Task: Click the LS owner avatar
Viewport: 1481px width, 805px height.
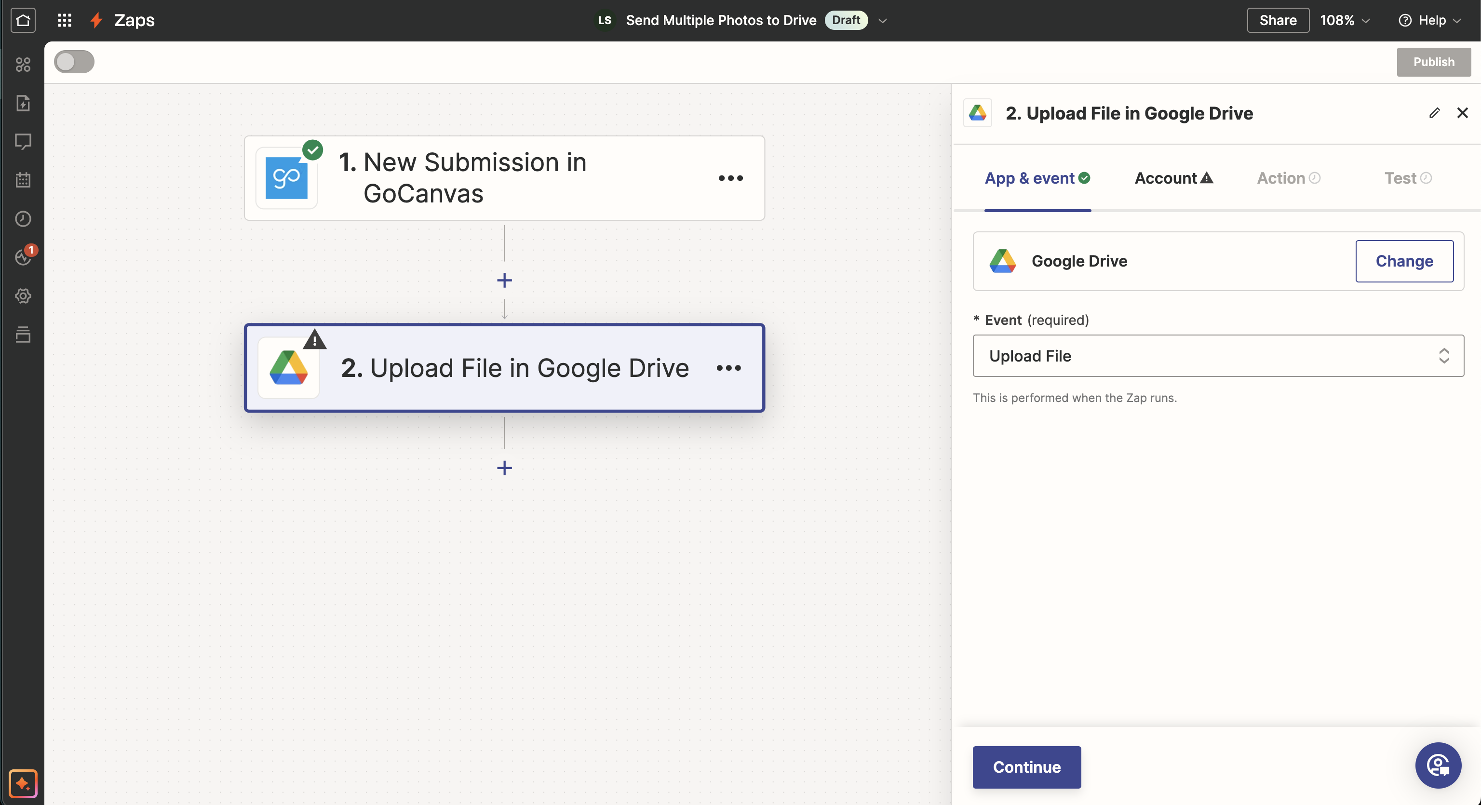Action: click(x=604, y=20)
